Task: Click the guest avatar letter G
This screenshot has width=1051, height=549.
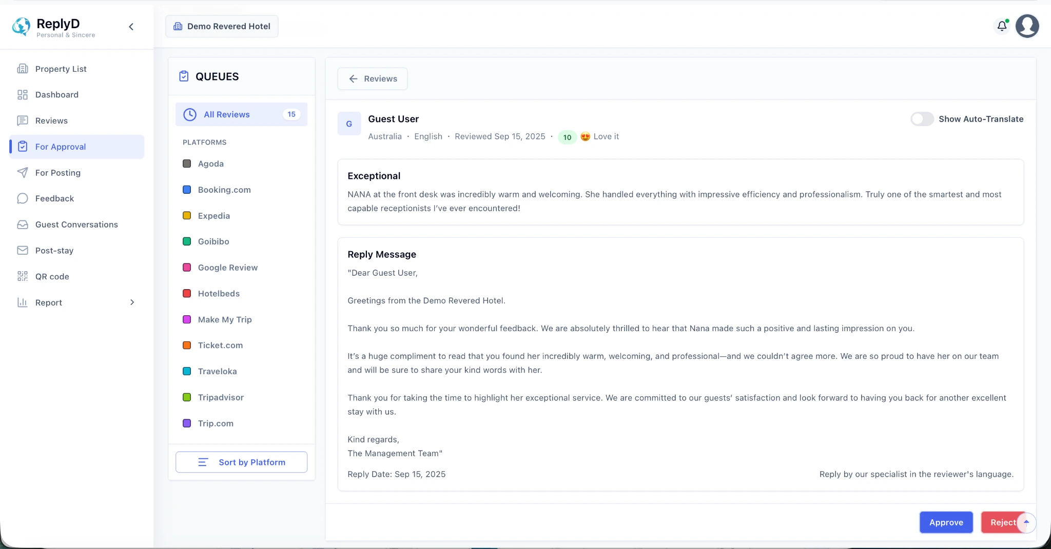Action: 349,124
